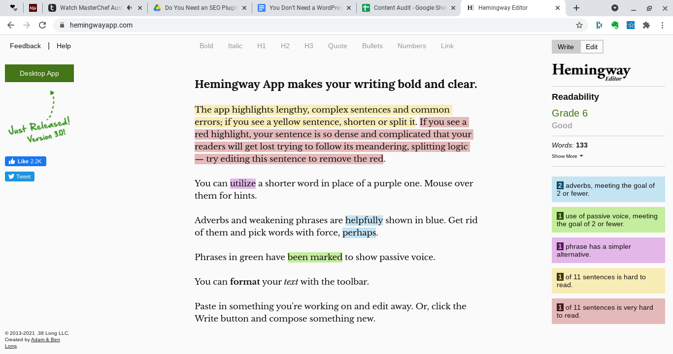Viewport: 673px width, 354px height.
Task: Click the Tweet button
Action: [20, 177]
